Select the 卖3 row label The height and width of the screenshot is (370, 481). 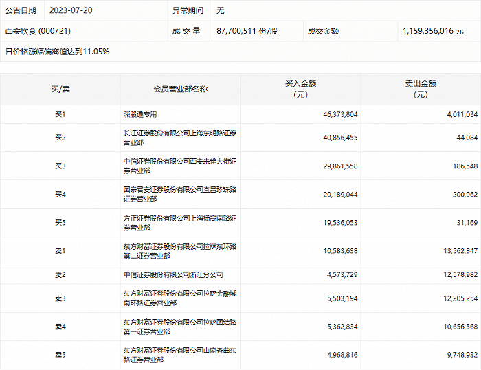[60, 298]
